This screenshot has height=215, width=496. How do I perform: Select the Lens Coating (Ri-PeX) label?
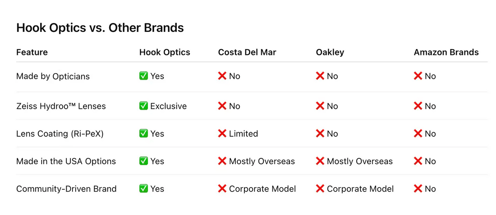pyautogui.click(x=60, y=134)
